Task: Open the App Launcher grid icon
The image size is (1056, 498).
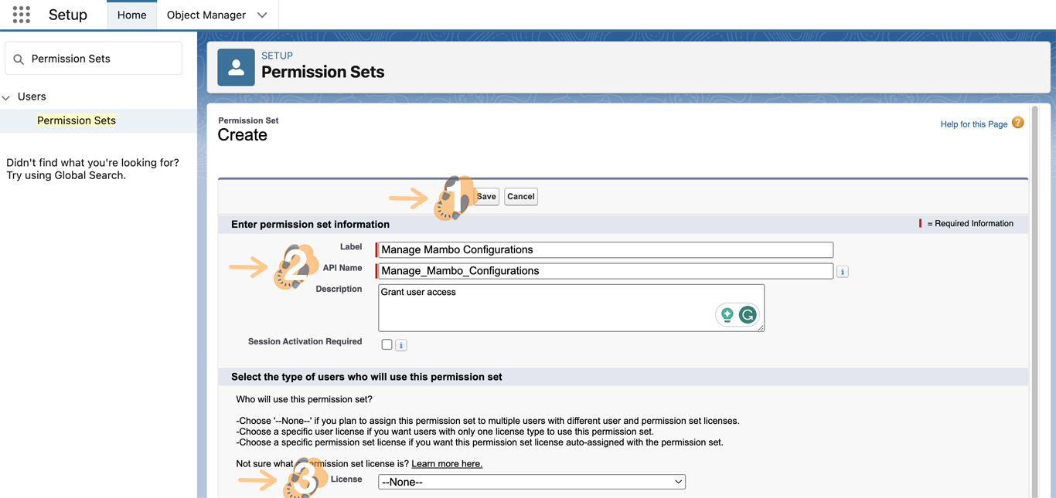Action: pos(21,15)
